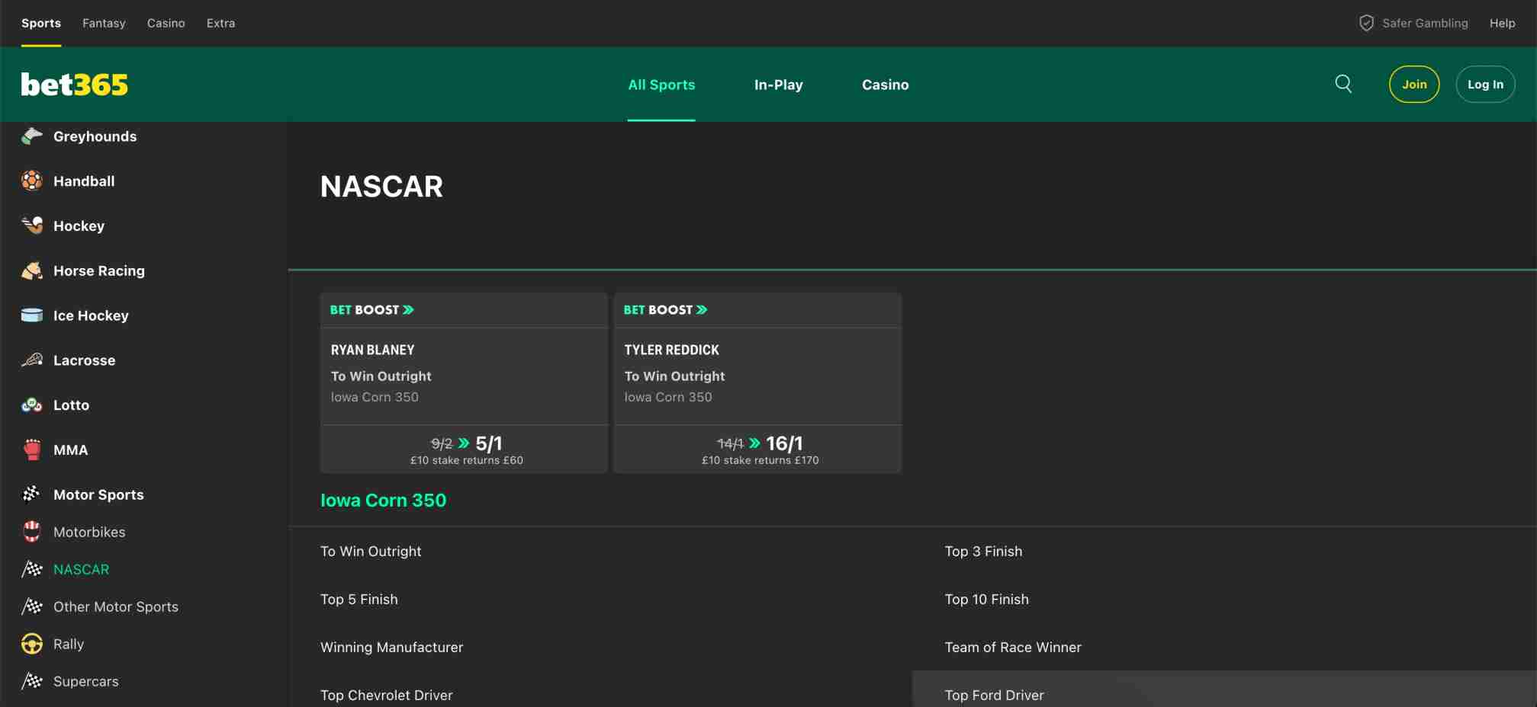1537x707 pixels.
Task: Select Ryan Blaney boosted 5/1 odds
Action: coord(465,449)
